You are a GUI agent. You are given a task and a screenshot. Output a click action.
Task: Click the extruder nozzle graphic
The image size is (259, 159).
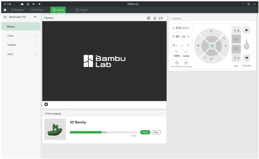pos(247,44)
